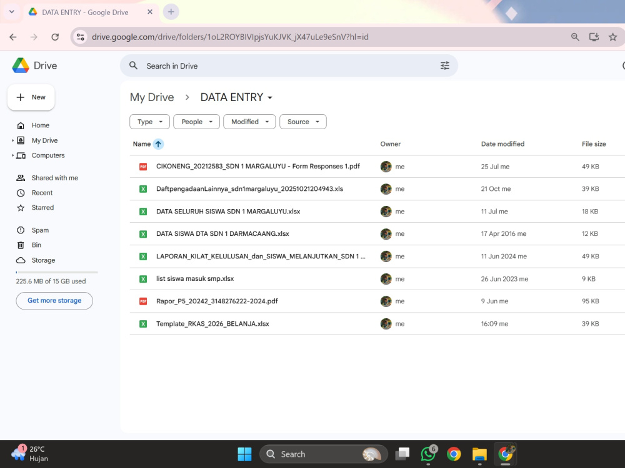Click owner avatar in Template_RKAS row
This screenshot has width=625, height=468.
point(386,324)
